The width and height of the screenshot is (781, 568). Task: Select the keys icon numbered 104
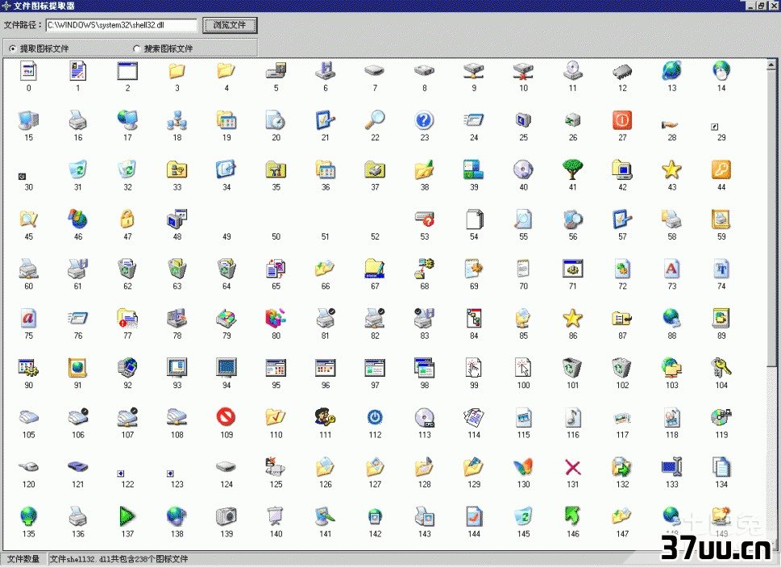tap(721, 368)
